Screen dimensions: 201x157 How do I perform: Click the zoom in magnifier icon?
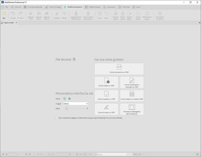[x=49, y=154]
